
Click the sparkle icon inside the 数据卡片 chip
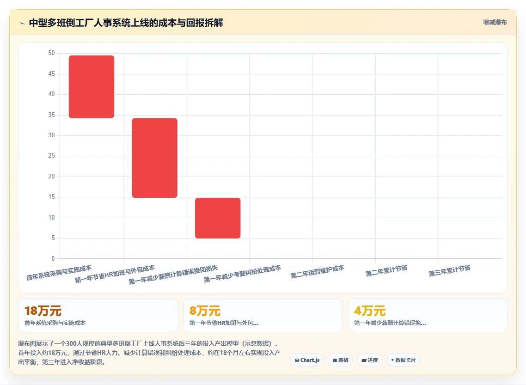392,360
